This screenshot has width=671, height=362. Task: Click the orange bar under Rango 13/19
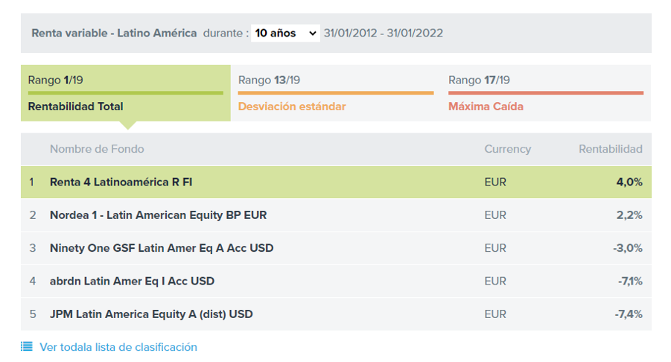pyautogui.click(x=335, y=93)
